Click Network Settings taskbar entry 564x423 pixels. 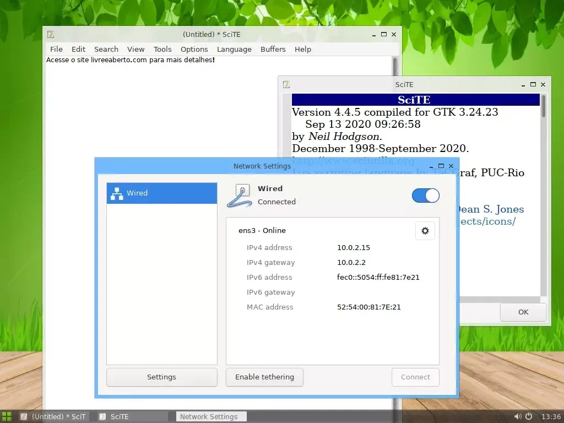(211, 416)
